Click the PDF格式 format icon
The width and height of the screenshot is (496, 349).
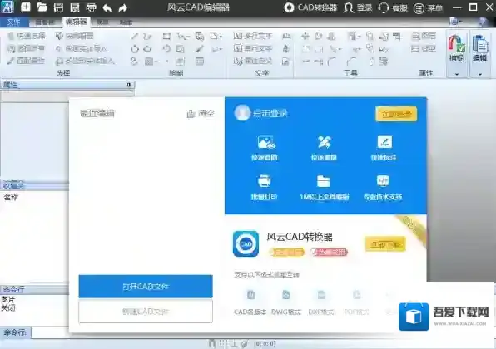[356, 295]
